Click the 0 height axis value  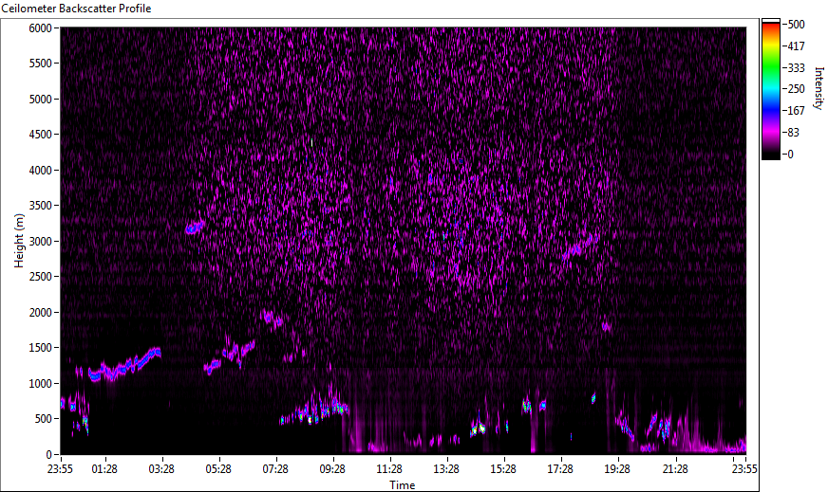pos(49,455)
